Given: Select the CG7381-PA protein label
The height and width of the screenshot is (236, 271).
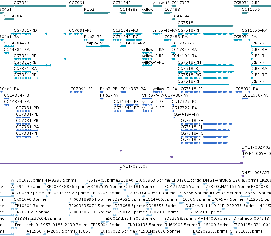Looking at the screenshot, I should pos(27,127).
